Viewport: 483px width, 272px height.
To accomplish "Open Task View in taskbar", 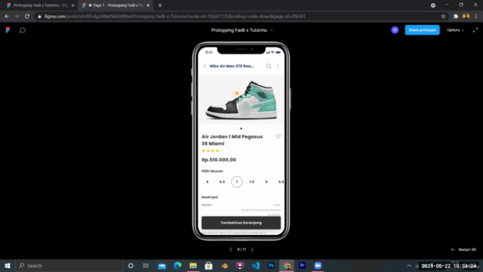I will [x=146, y=265].
